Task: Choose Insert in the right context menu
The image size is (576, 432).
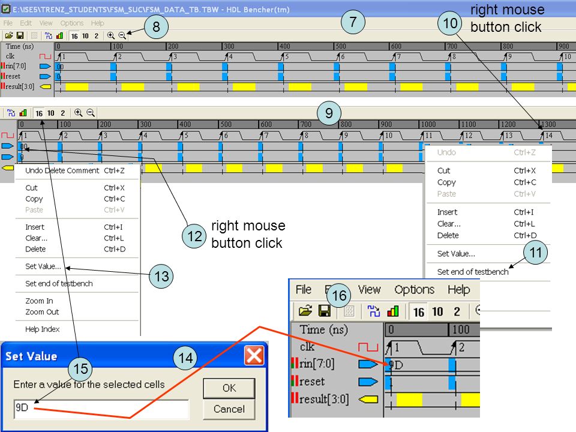Action: point(487,212)
